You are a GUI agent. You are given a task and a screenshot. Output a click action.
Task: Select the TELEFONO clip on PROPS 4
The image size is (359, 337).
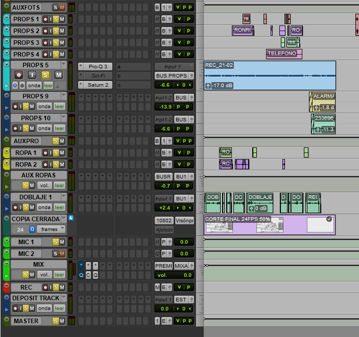click(284, 54)
